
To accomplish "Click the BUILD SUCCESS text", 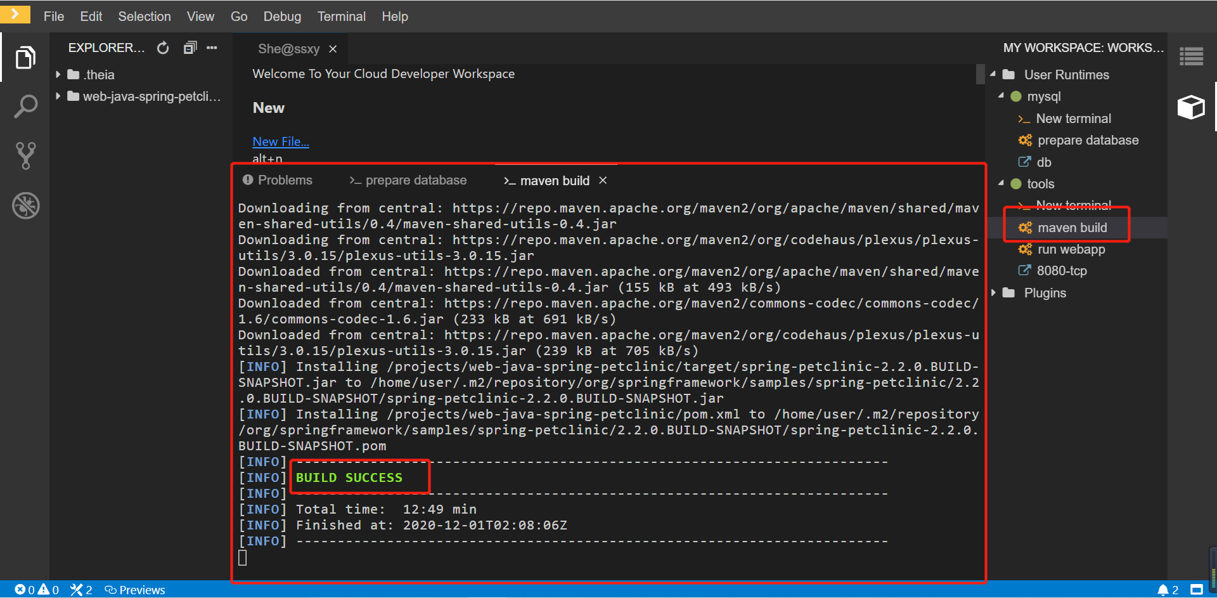I will coord(349,478).
